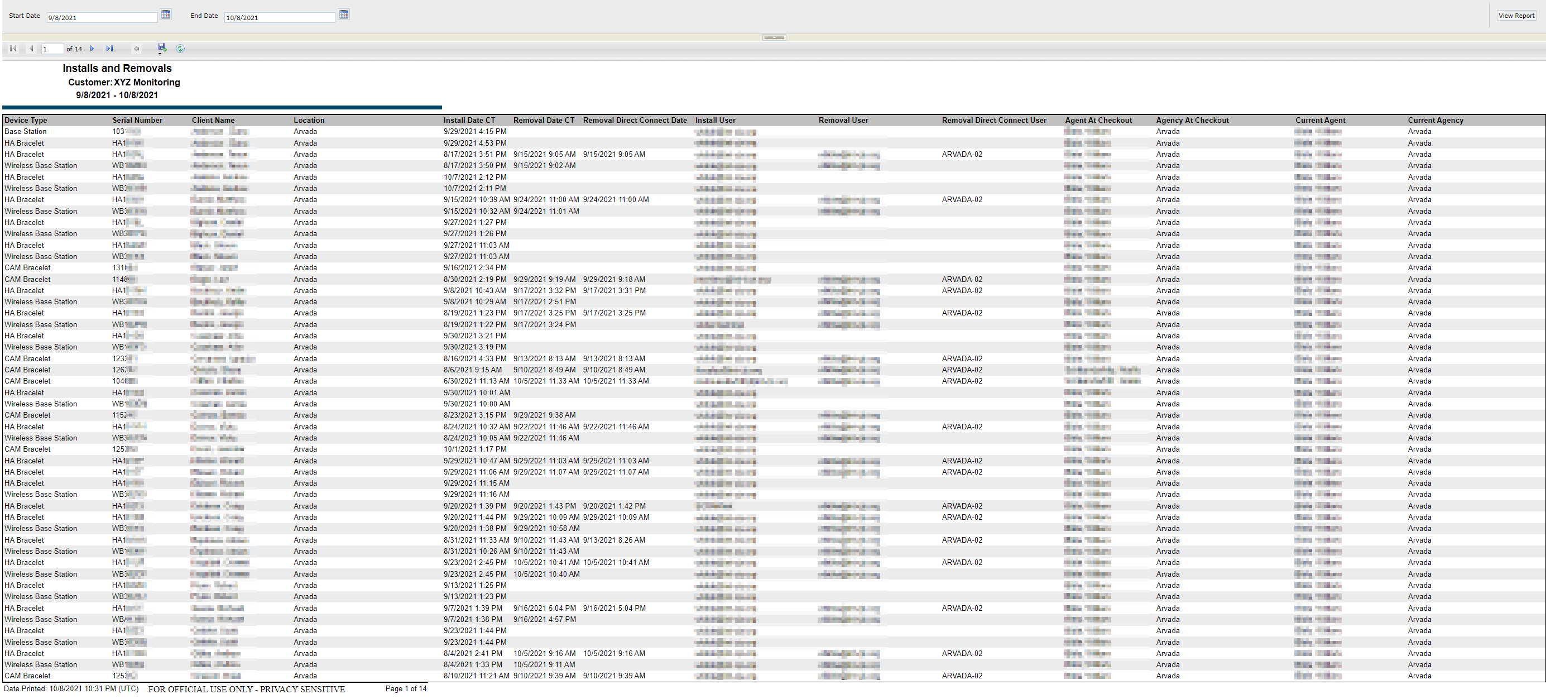Click the back to parent report arrow
Viewport: 1546px width, 699px height.
pyautogui.click(x=137, y=49)
